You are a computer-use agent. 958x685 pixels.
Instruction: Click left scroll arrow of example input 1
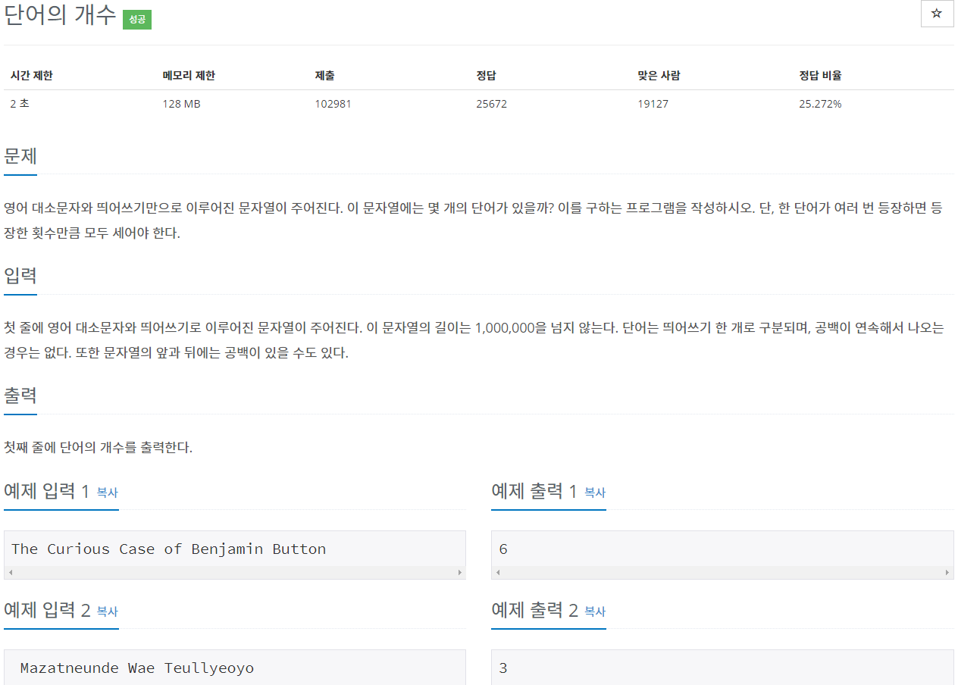click(11, 573)
